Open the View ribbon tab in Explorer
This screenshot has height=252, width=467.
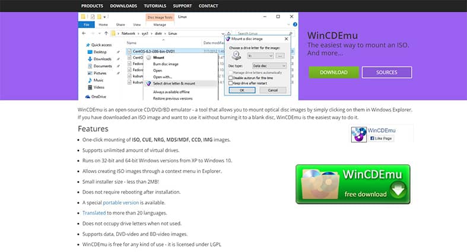point(136,25)
